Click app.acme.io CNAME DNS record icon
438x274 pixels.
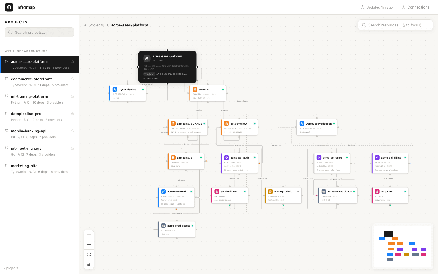click(173, 124)
